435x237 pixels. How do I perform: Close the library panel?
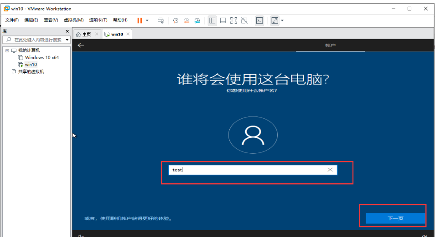pyautogui.click(x=67, y=31)
